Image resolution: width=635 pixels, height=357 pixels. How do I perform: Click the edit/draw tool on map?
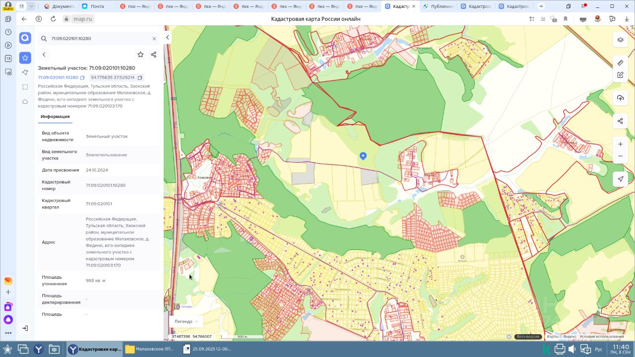(620, 75)
